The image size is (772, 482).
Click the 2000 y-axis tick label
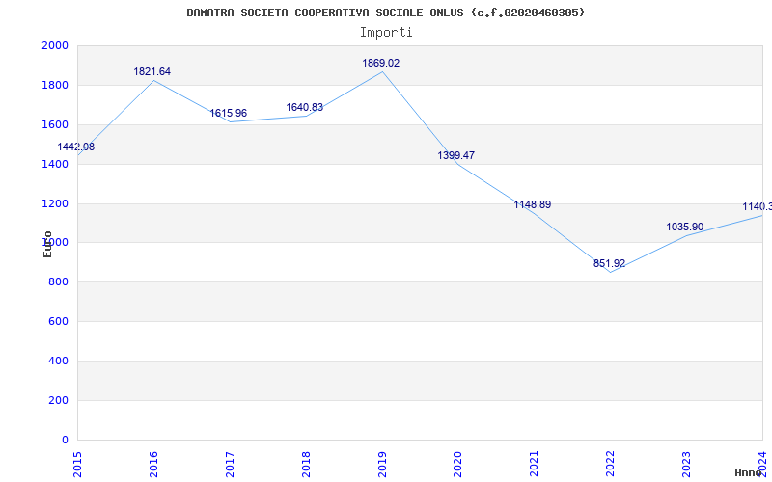tap(55, 45)
